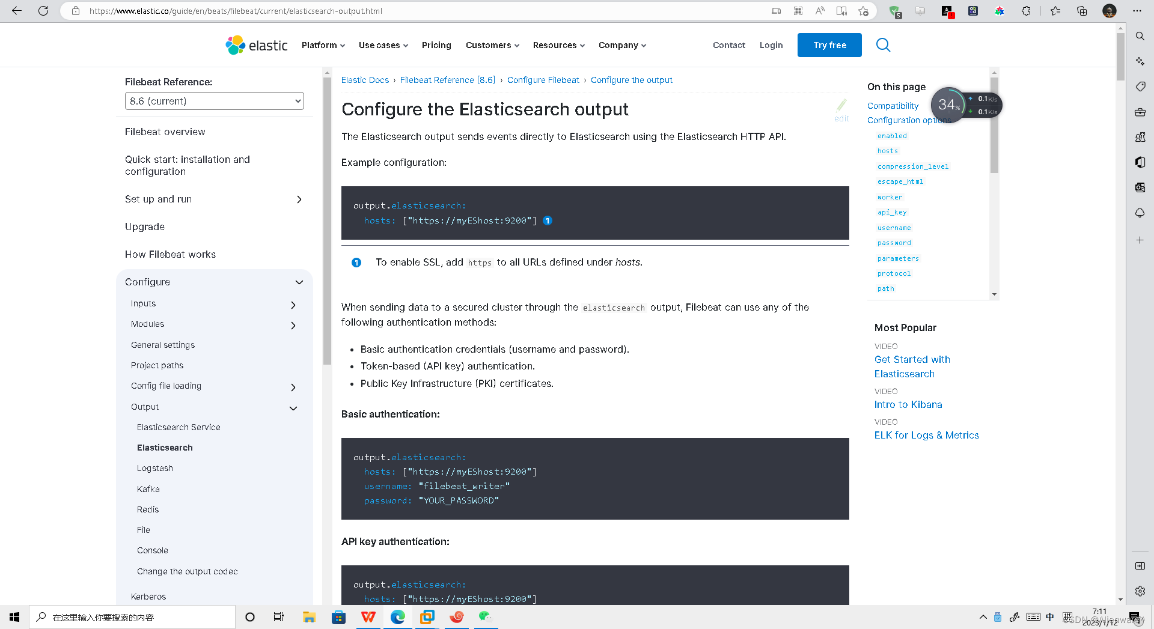Viewport: 1154px width, 629px height.
Task: Click Login in the header
Action: coord(771,45)
